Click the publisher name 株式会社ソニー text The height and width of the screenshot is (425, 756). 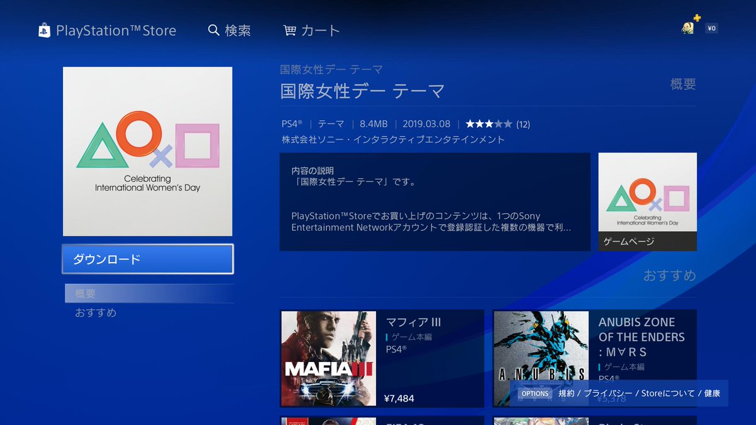pyautogui.click(x=393, y=139)
